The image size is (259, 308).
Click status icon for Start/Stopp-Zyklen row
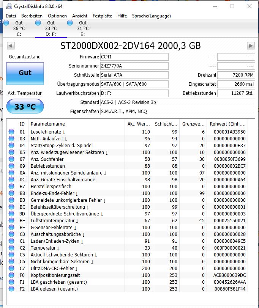pyautogui.click(x=11, y=145)
